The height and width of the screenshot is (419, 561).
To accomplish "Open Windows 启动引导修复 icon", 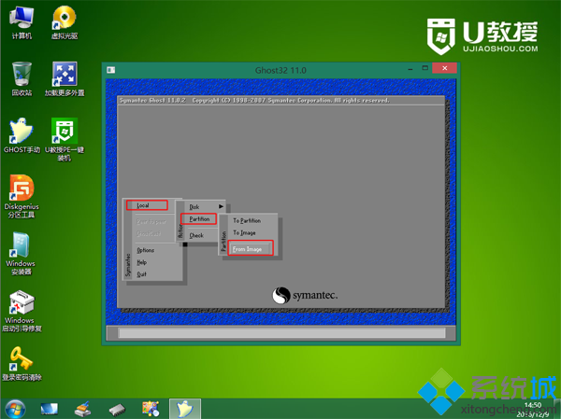I will point(22,311).
